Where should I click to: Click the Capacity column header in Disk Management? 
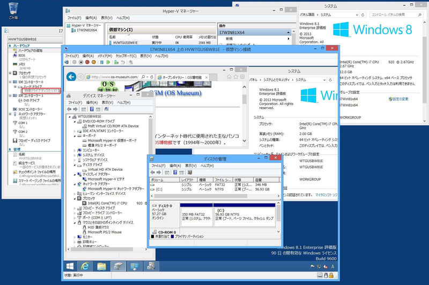[x=267, y=180]
